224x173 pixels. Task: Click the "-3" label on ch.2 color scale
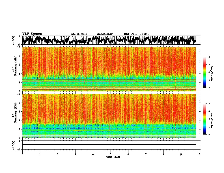208,104
